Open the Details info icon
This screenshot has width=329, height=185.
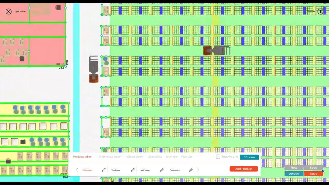[x=320, y=12]
